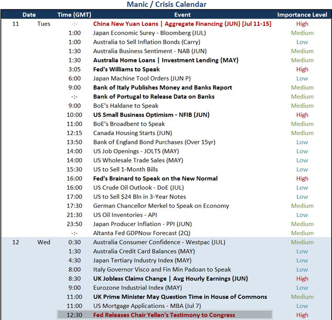
Task: Click 'Fed's Brainard to Speak on the New Normal'
Action: pyautogui.click(x=155, y=179)
